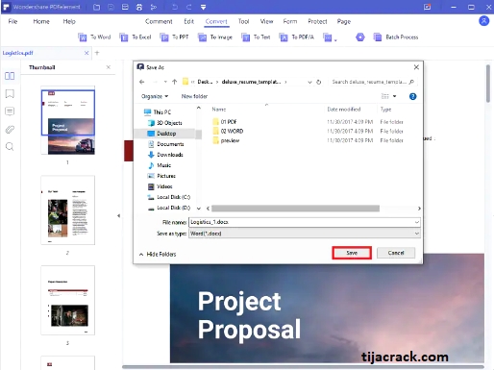Select page 3 thumbnail
The width and height of the screenshot is (494, 370).
(68, 301)
